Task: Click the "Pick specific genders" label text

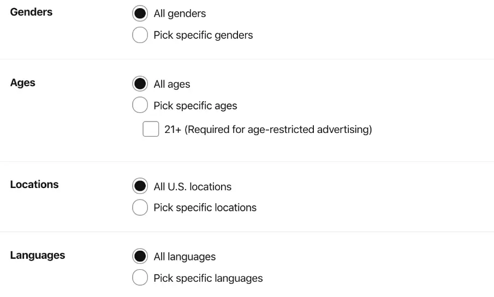Action: pyautogui.click(x=203, y=35)
